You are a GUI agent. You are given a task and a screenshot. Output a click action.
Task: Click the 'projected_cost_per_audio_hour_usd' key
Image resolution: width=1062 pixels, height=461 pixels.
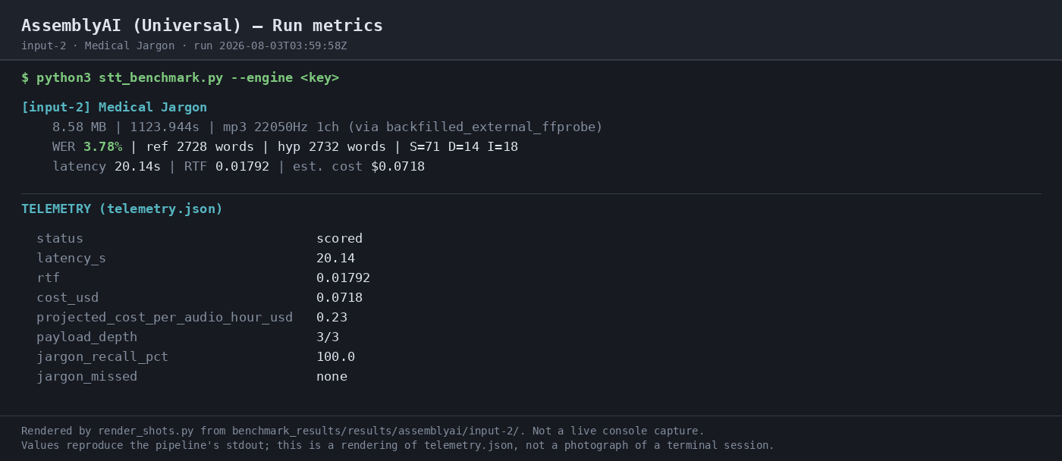point(165,318)
